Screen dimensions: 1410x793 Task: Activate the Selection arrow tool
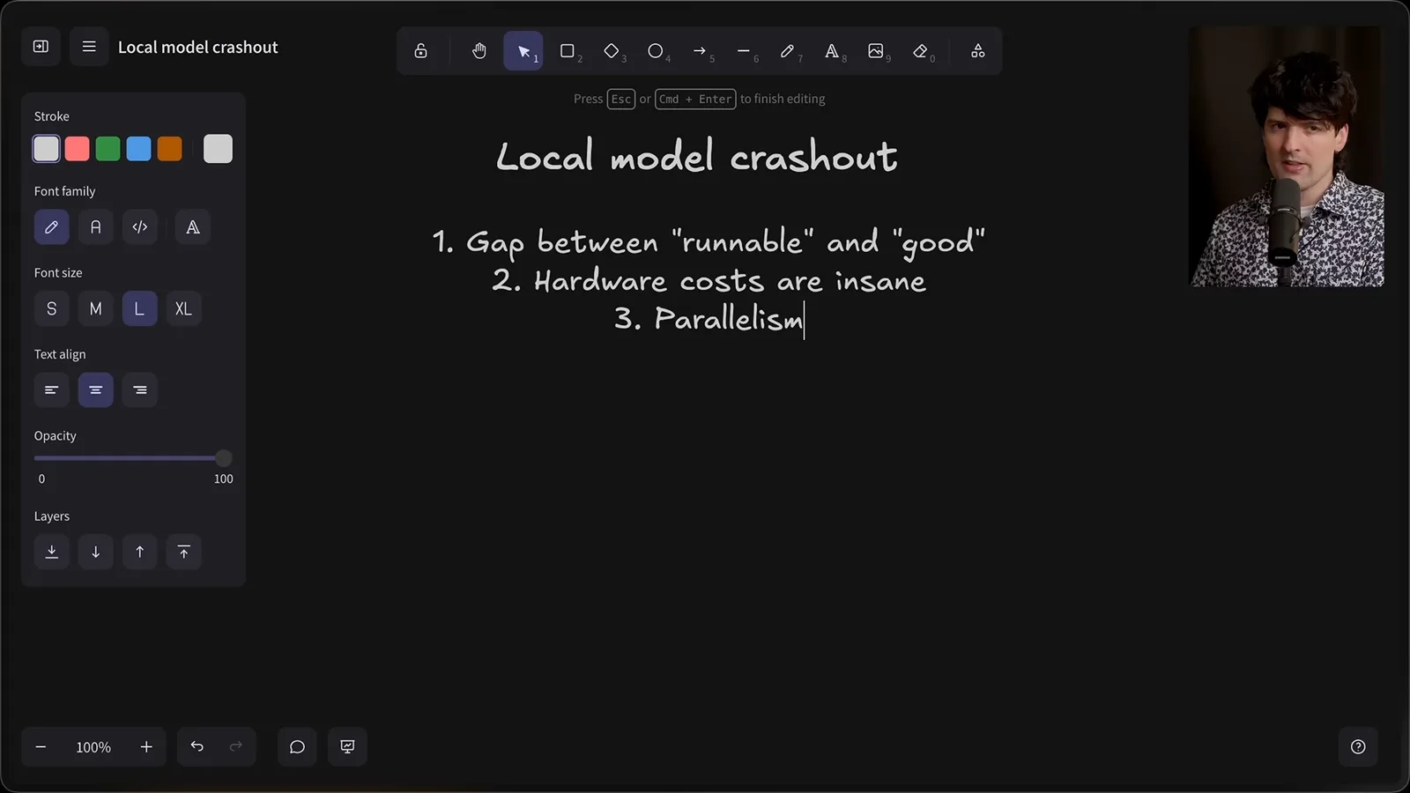pos(523,51)
